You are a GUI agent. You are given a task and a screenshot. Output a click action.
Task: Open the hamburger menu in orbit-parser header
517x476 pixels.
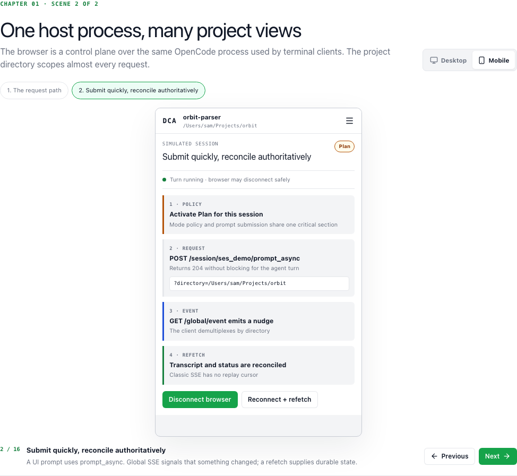coord(349,120)
